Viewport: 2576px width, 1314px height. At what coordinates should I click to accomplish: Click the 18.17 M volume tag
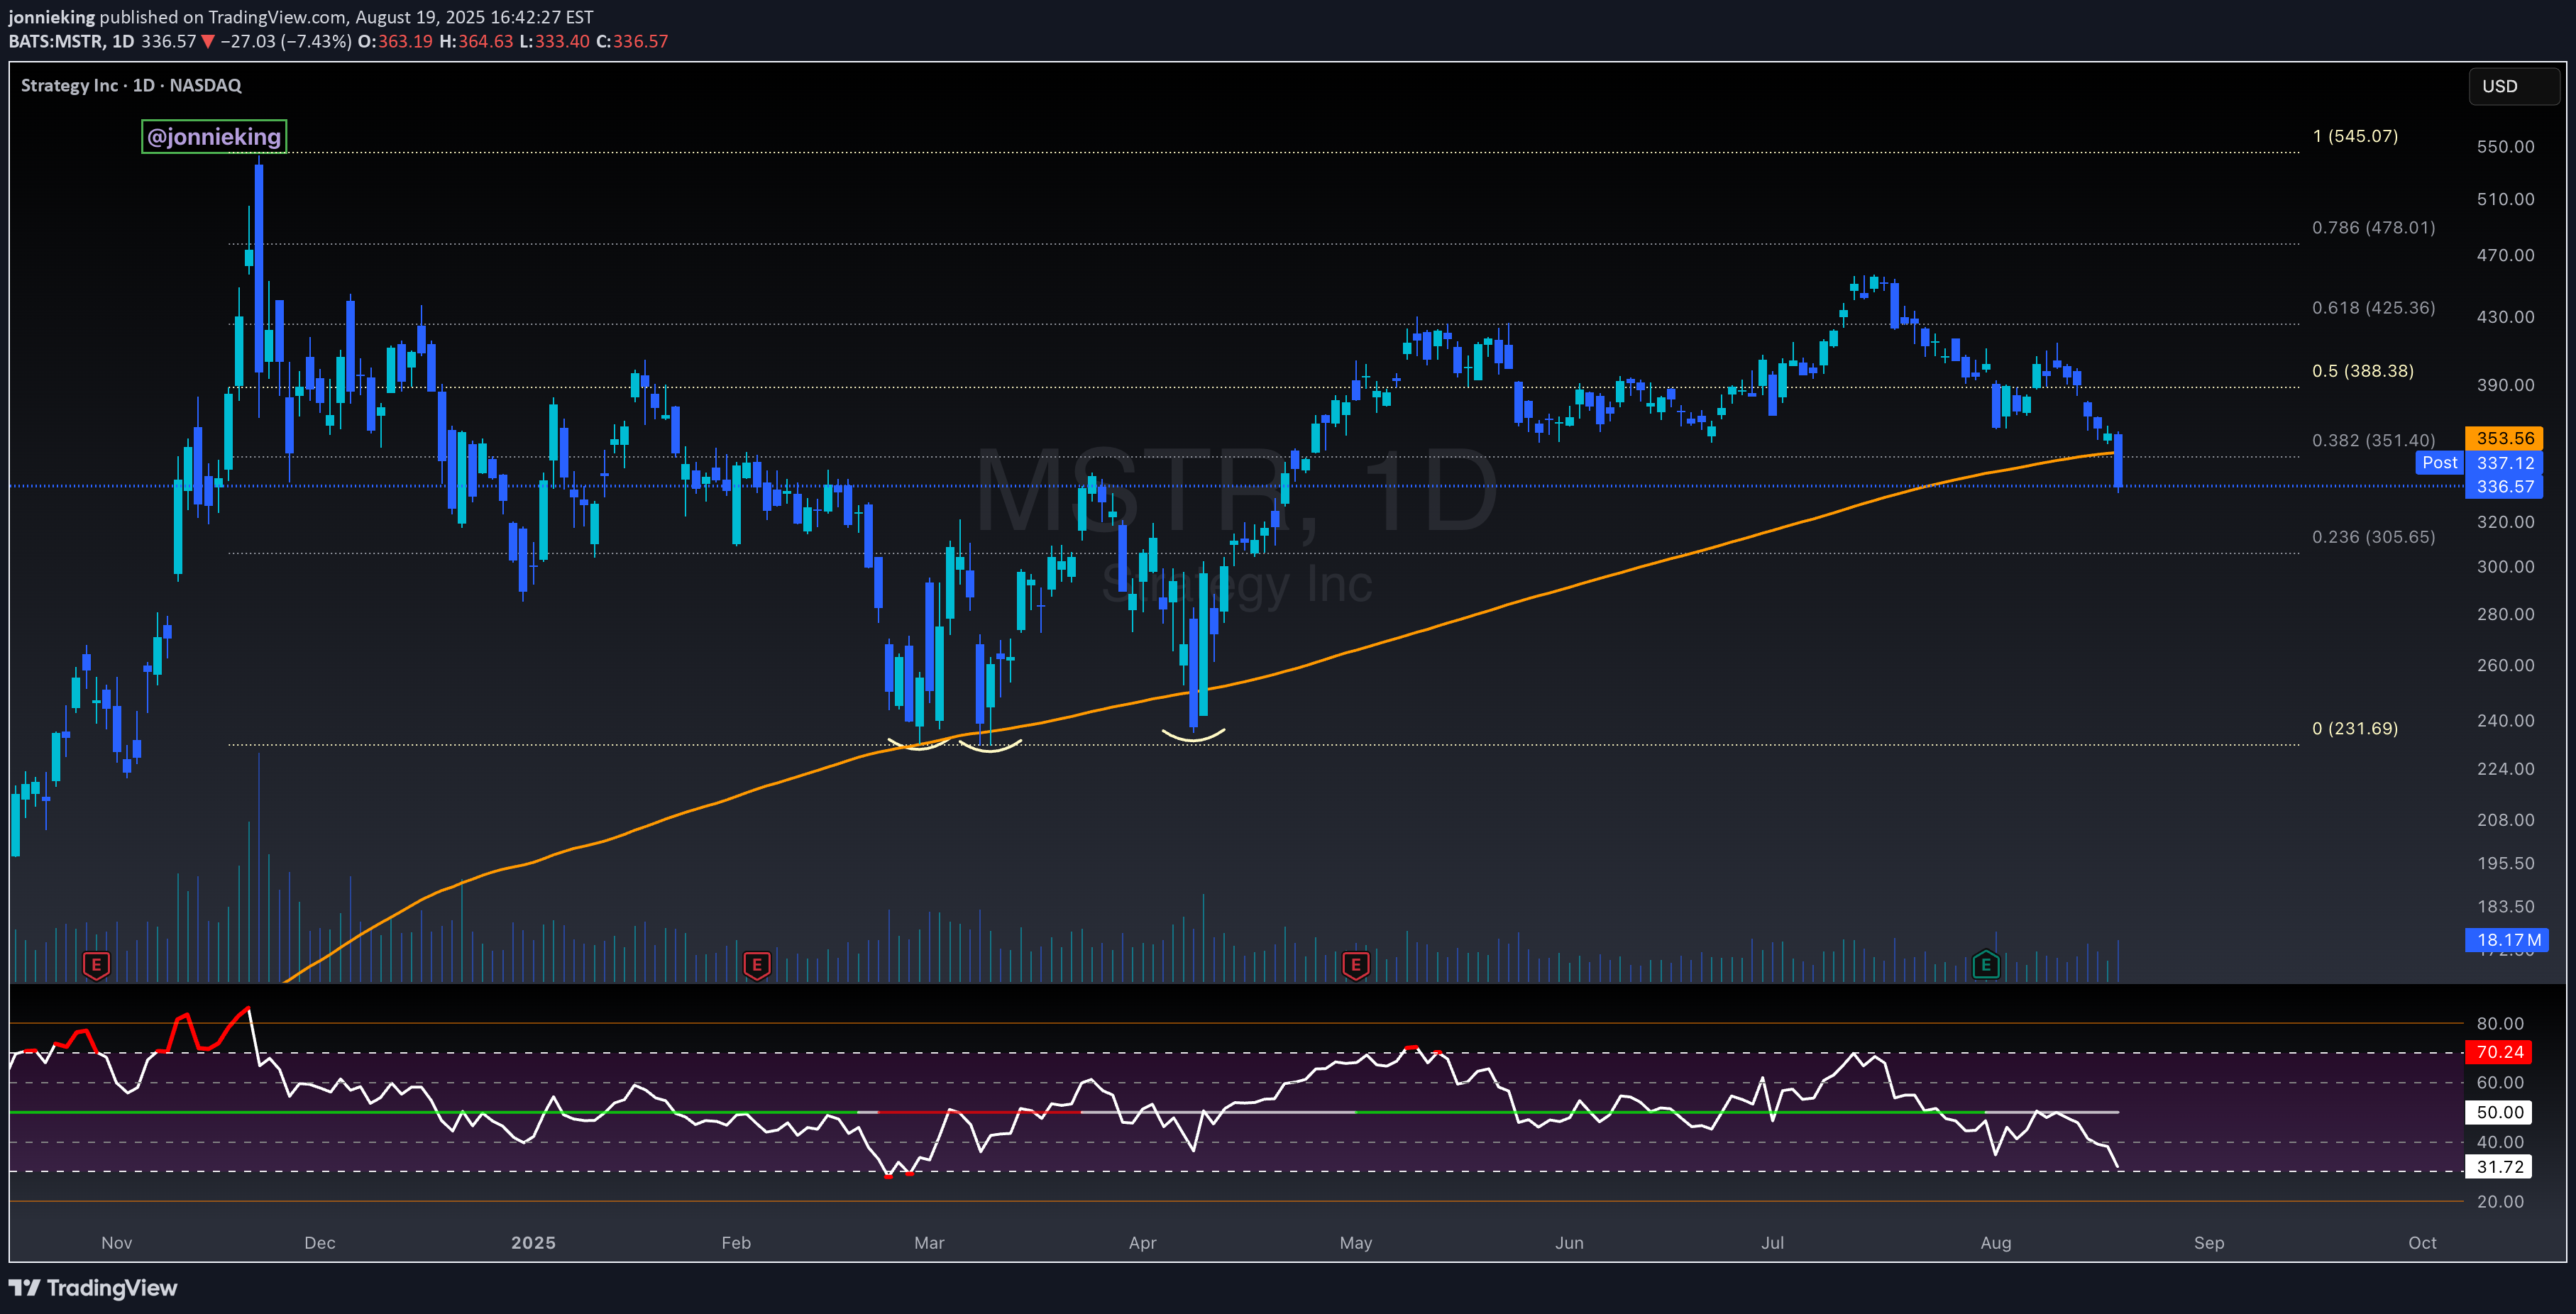pyautogui.click(x=2507, y=940)
